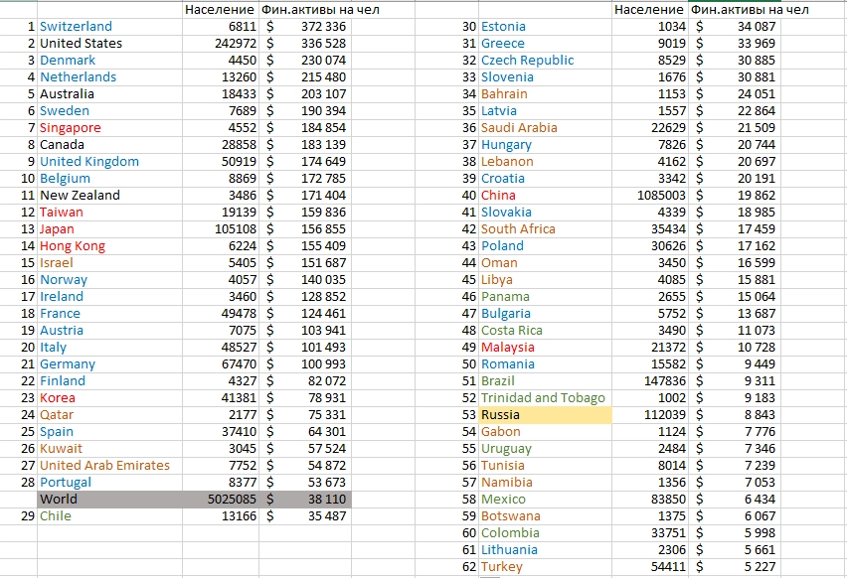
Task: Select Japan's population value 105108
Action: point(228,228)
